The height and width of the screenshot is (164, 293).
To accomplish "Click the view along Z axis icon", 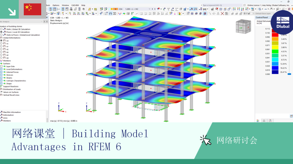I will point(243,9).
